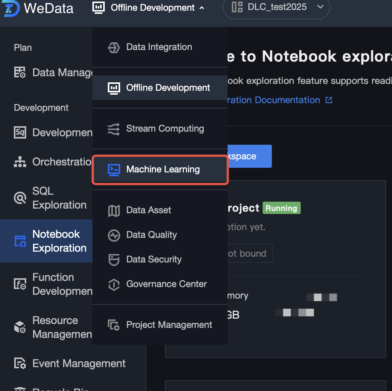Choose Machine Learning from the module menu
Image resolution: width=392 pixels, height=391 pixels.
pos(163,169)
